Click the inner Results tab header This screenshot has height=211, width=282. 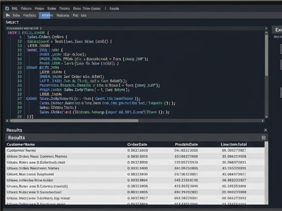(x=17, y=137)
